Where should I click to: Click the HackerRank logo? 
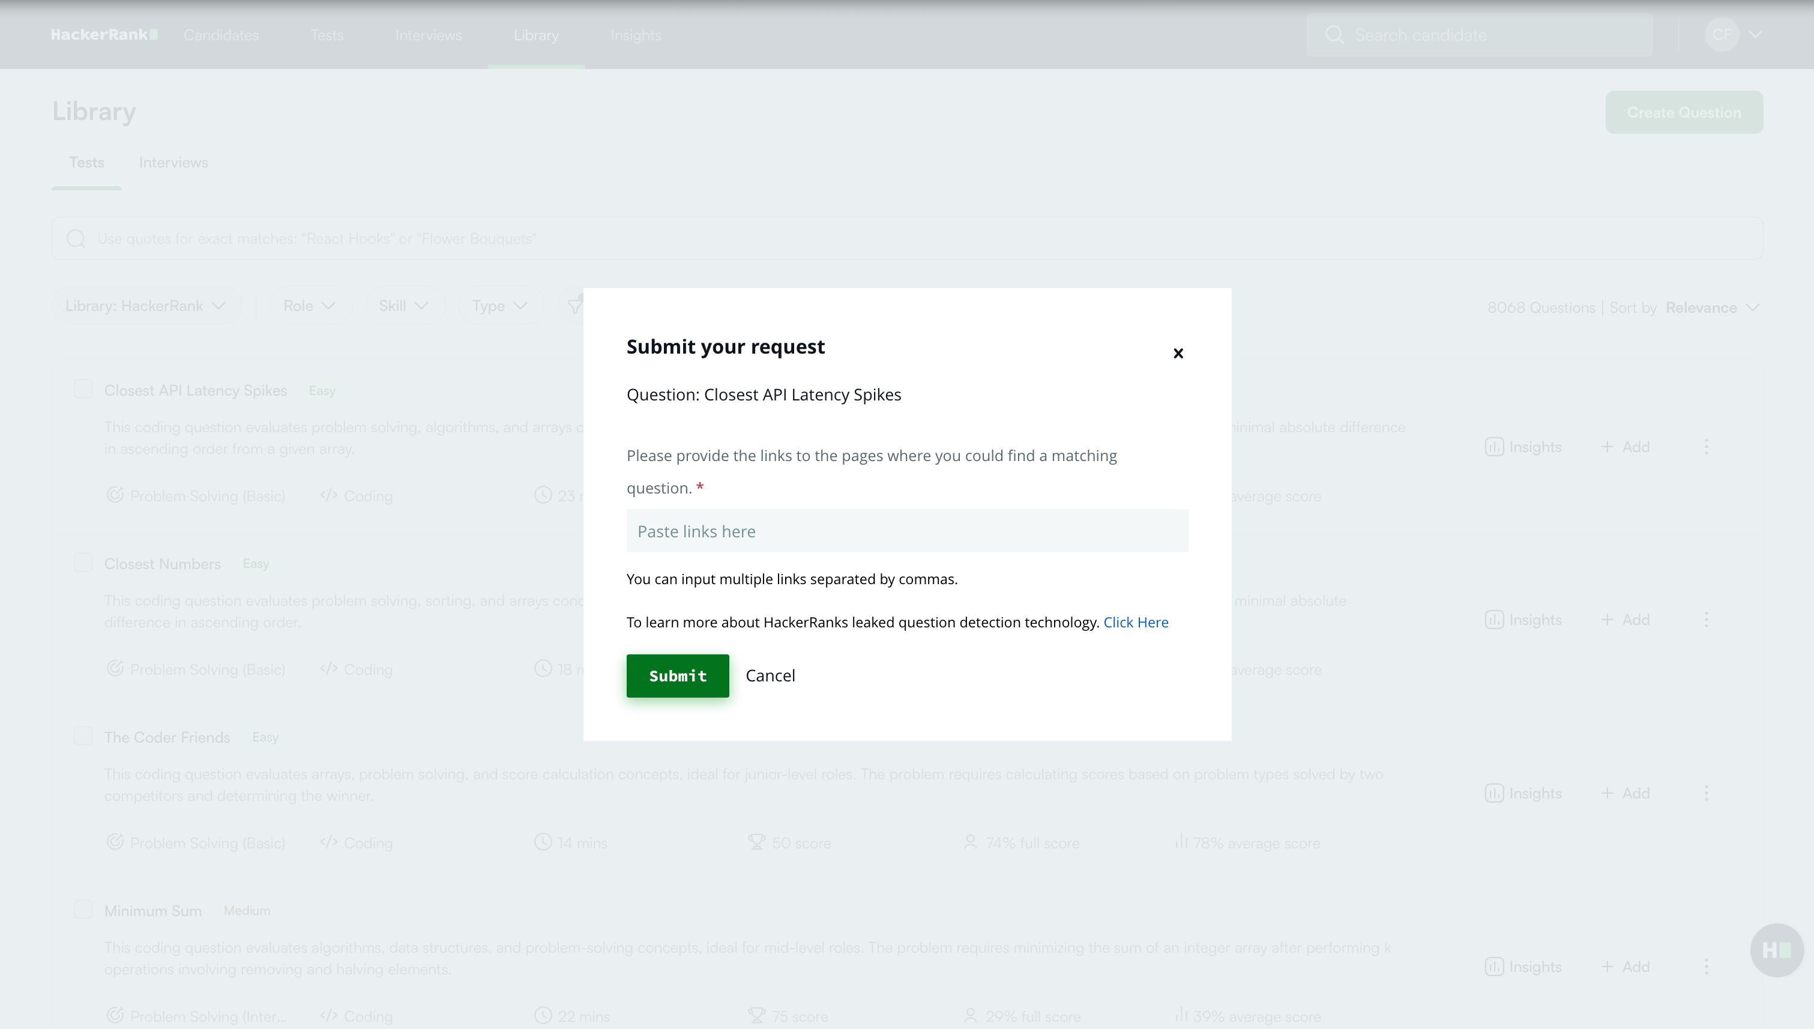tap(104, 35)
